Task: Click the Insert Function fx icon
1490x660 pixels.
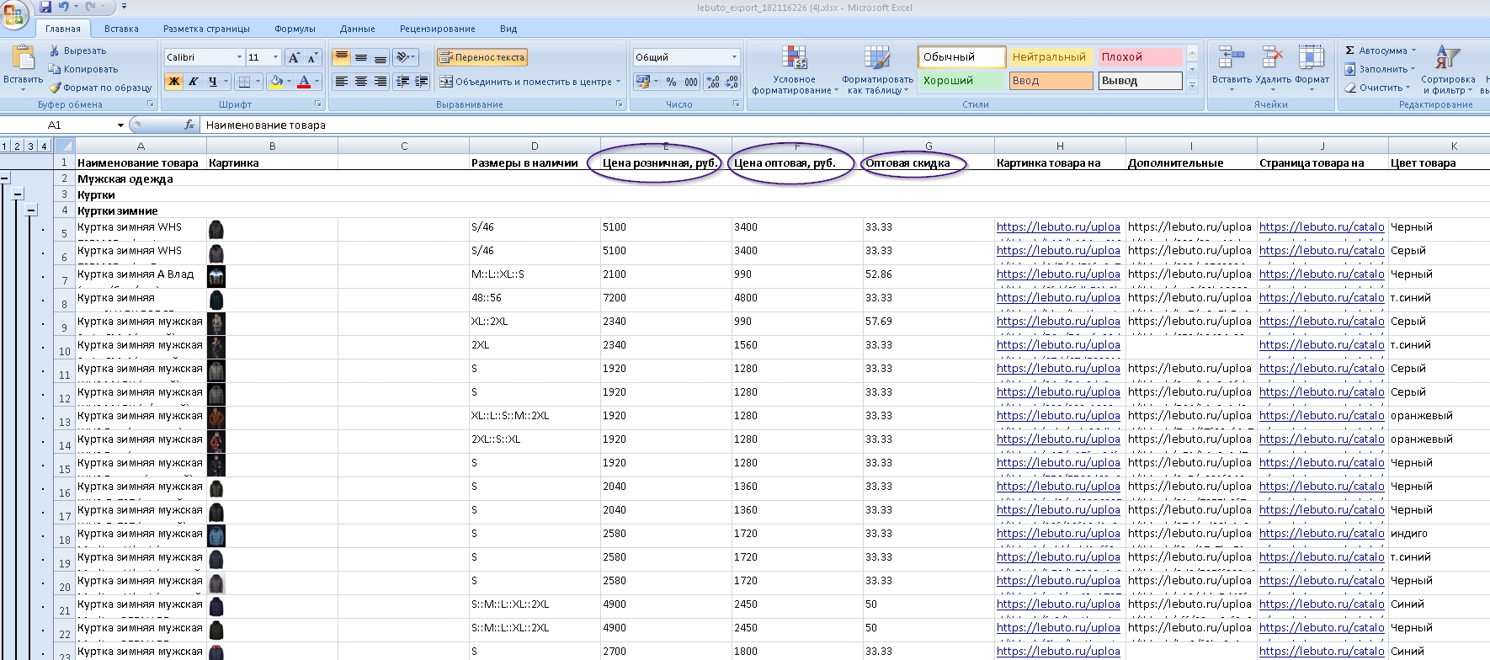Action: click(189, 125)
